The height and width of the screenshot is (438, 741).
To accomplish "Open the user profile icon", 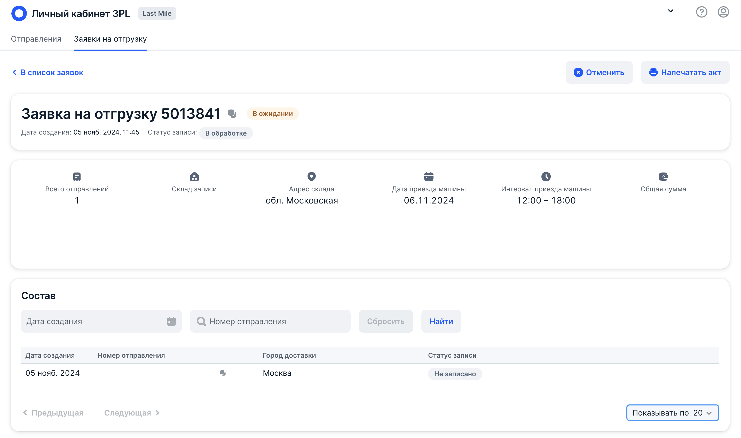I will 723,12.
